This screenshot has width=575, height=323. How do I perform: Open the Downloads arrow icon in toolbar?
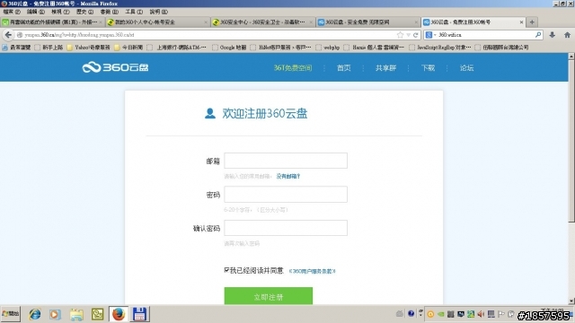pyautogui.click(x=552, y=35)
